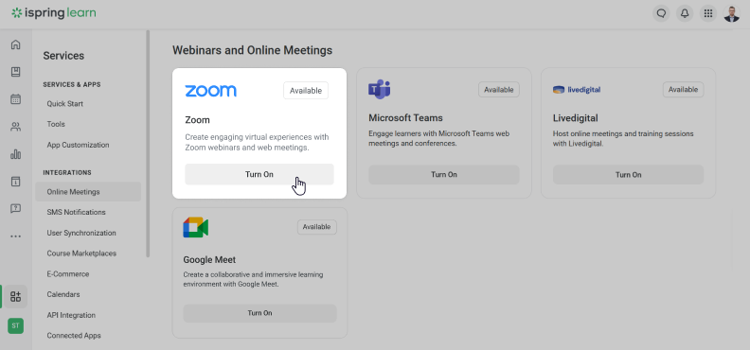Turn On the Zoom integration

pyautogui.click(x=259, y=174)
